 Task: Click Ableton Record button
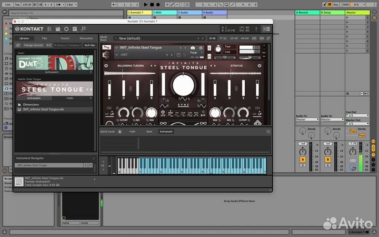158,4
